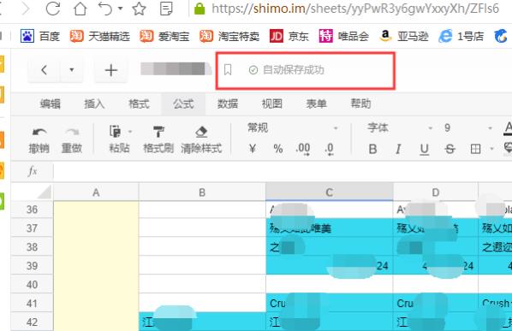This screenshot has height=331, width=512.
Task: Expand the dropdown beside Shimo back chevron
Action: 72,70
